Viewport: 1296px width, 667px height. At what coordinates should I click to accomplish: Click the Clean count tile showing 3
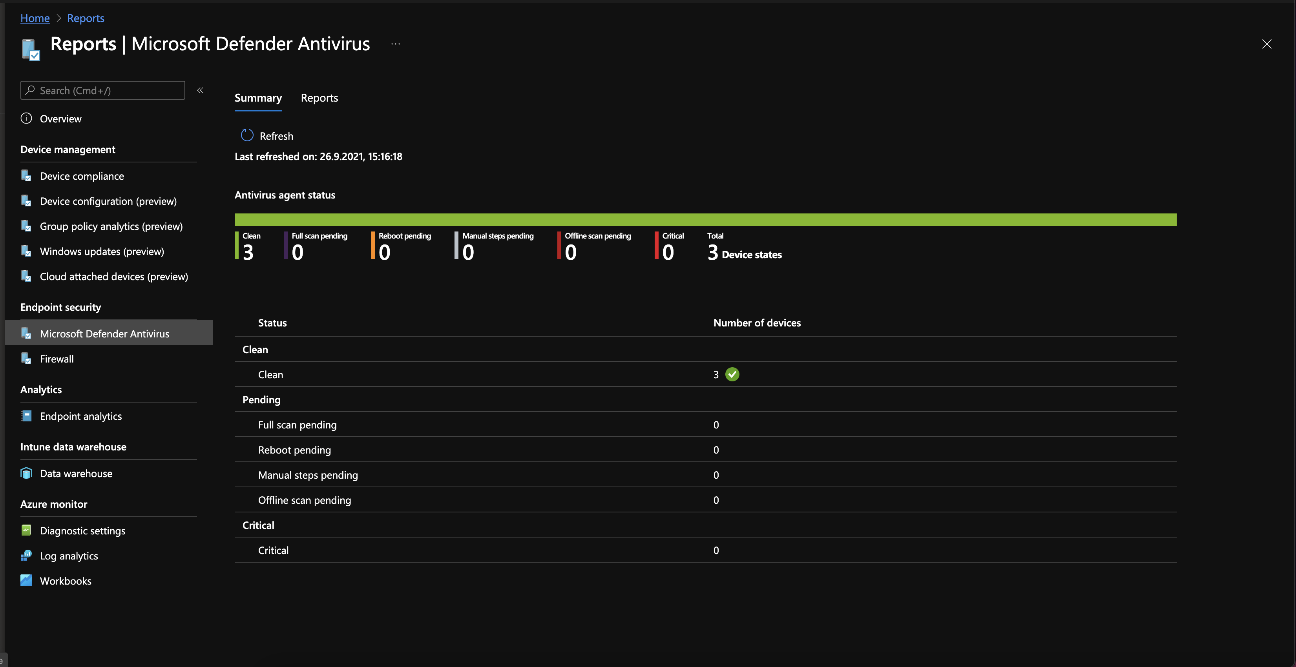coord(248,246)
